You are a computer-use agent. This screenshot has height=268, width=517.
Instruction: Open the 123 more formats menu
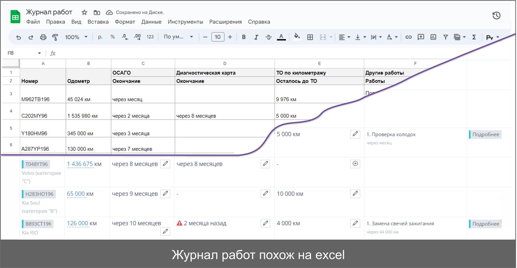click(x=150, y=37)
